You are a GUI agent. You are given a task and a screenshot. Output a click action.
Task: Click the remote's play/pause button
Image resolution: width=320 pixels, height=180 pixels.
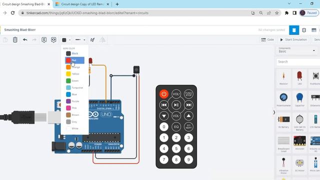[x=176, y=105]
